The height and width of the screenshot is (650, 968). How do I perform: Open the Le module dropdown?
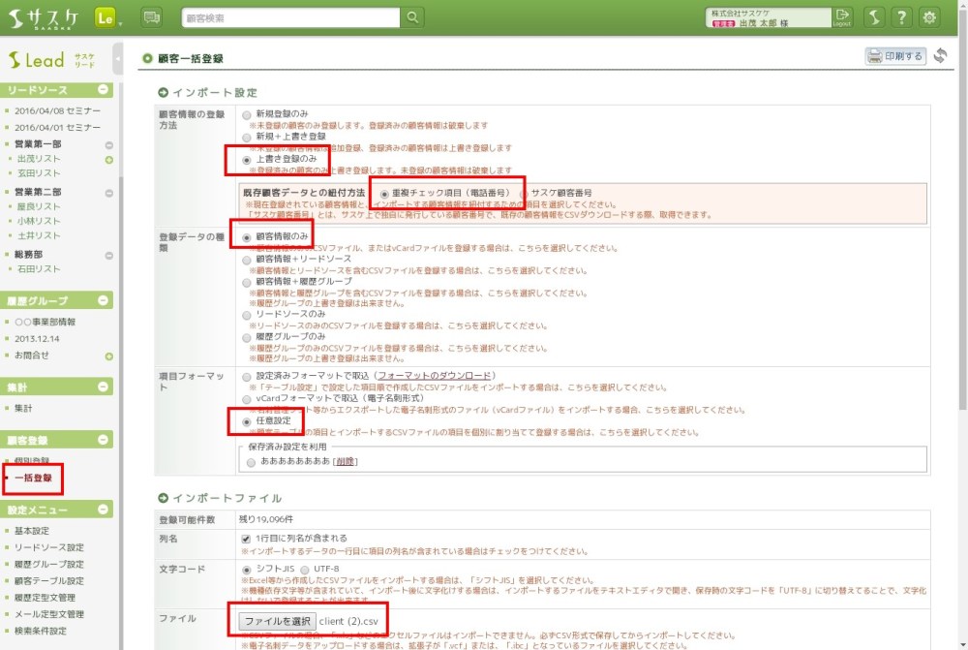pos(108,17)
